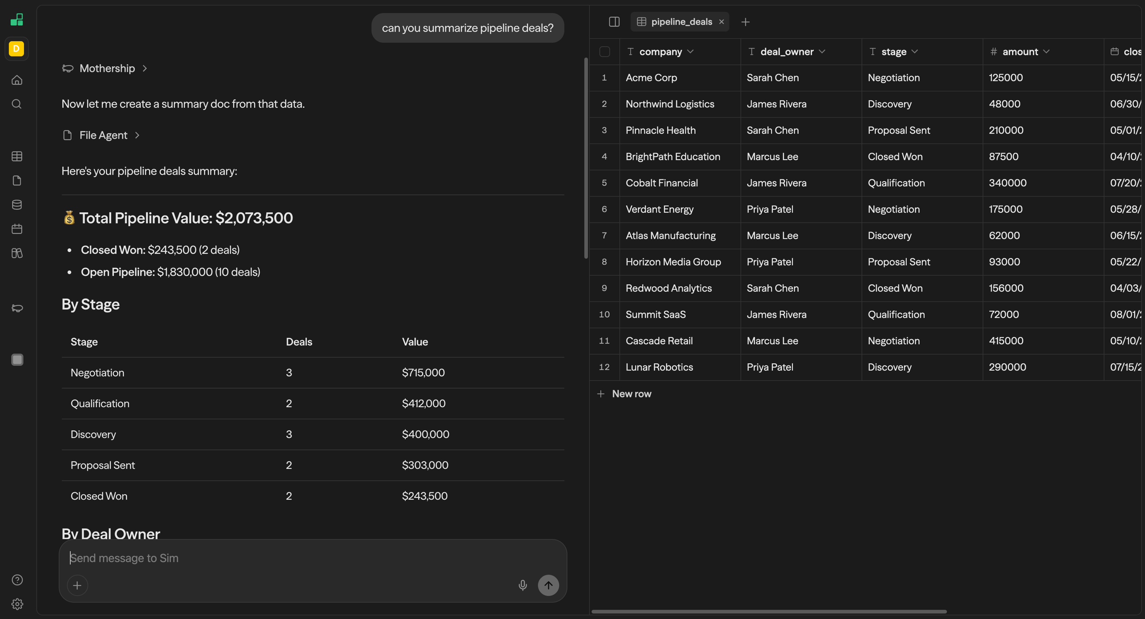Expand the File Agent step chevron
Image resolution: width=1145 pixels, height=619 pixels.
click(137, 135)
